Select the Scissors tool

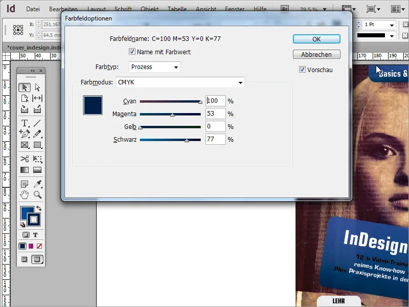25,159
